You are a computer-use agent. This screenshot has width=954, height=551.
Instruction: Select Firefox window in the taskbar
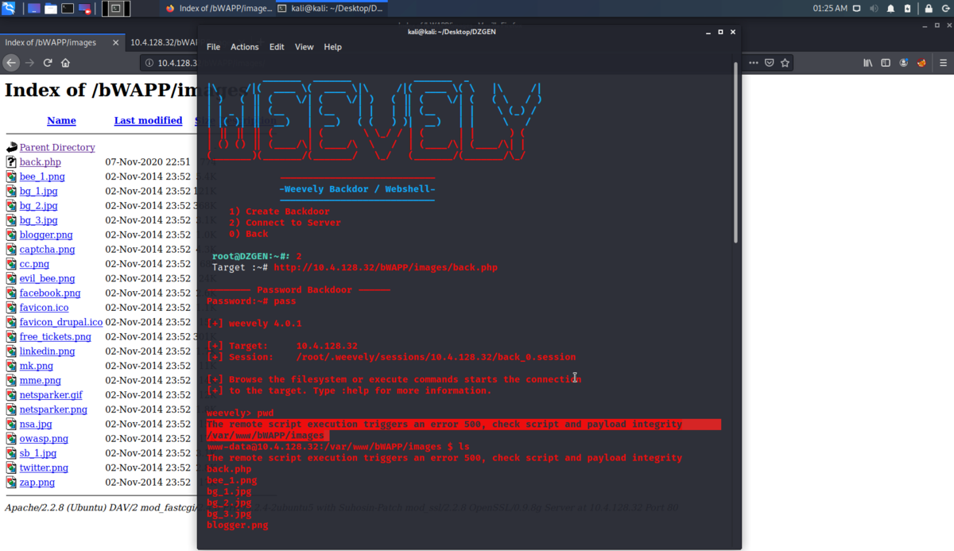click(217, 9)
